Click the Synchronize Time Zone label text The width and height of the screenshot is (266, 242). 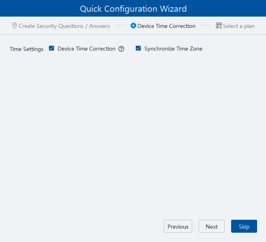[173, 49]
